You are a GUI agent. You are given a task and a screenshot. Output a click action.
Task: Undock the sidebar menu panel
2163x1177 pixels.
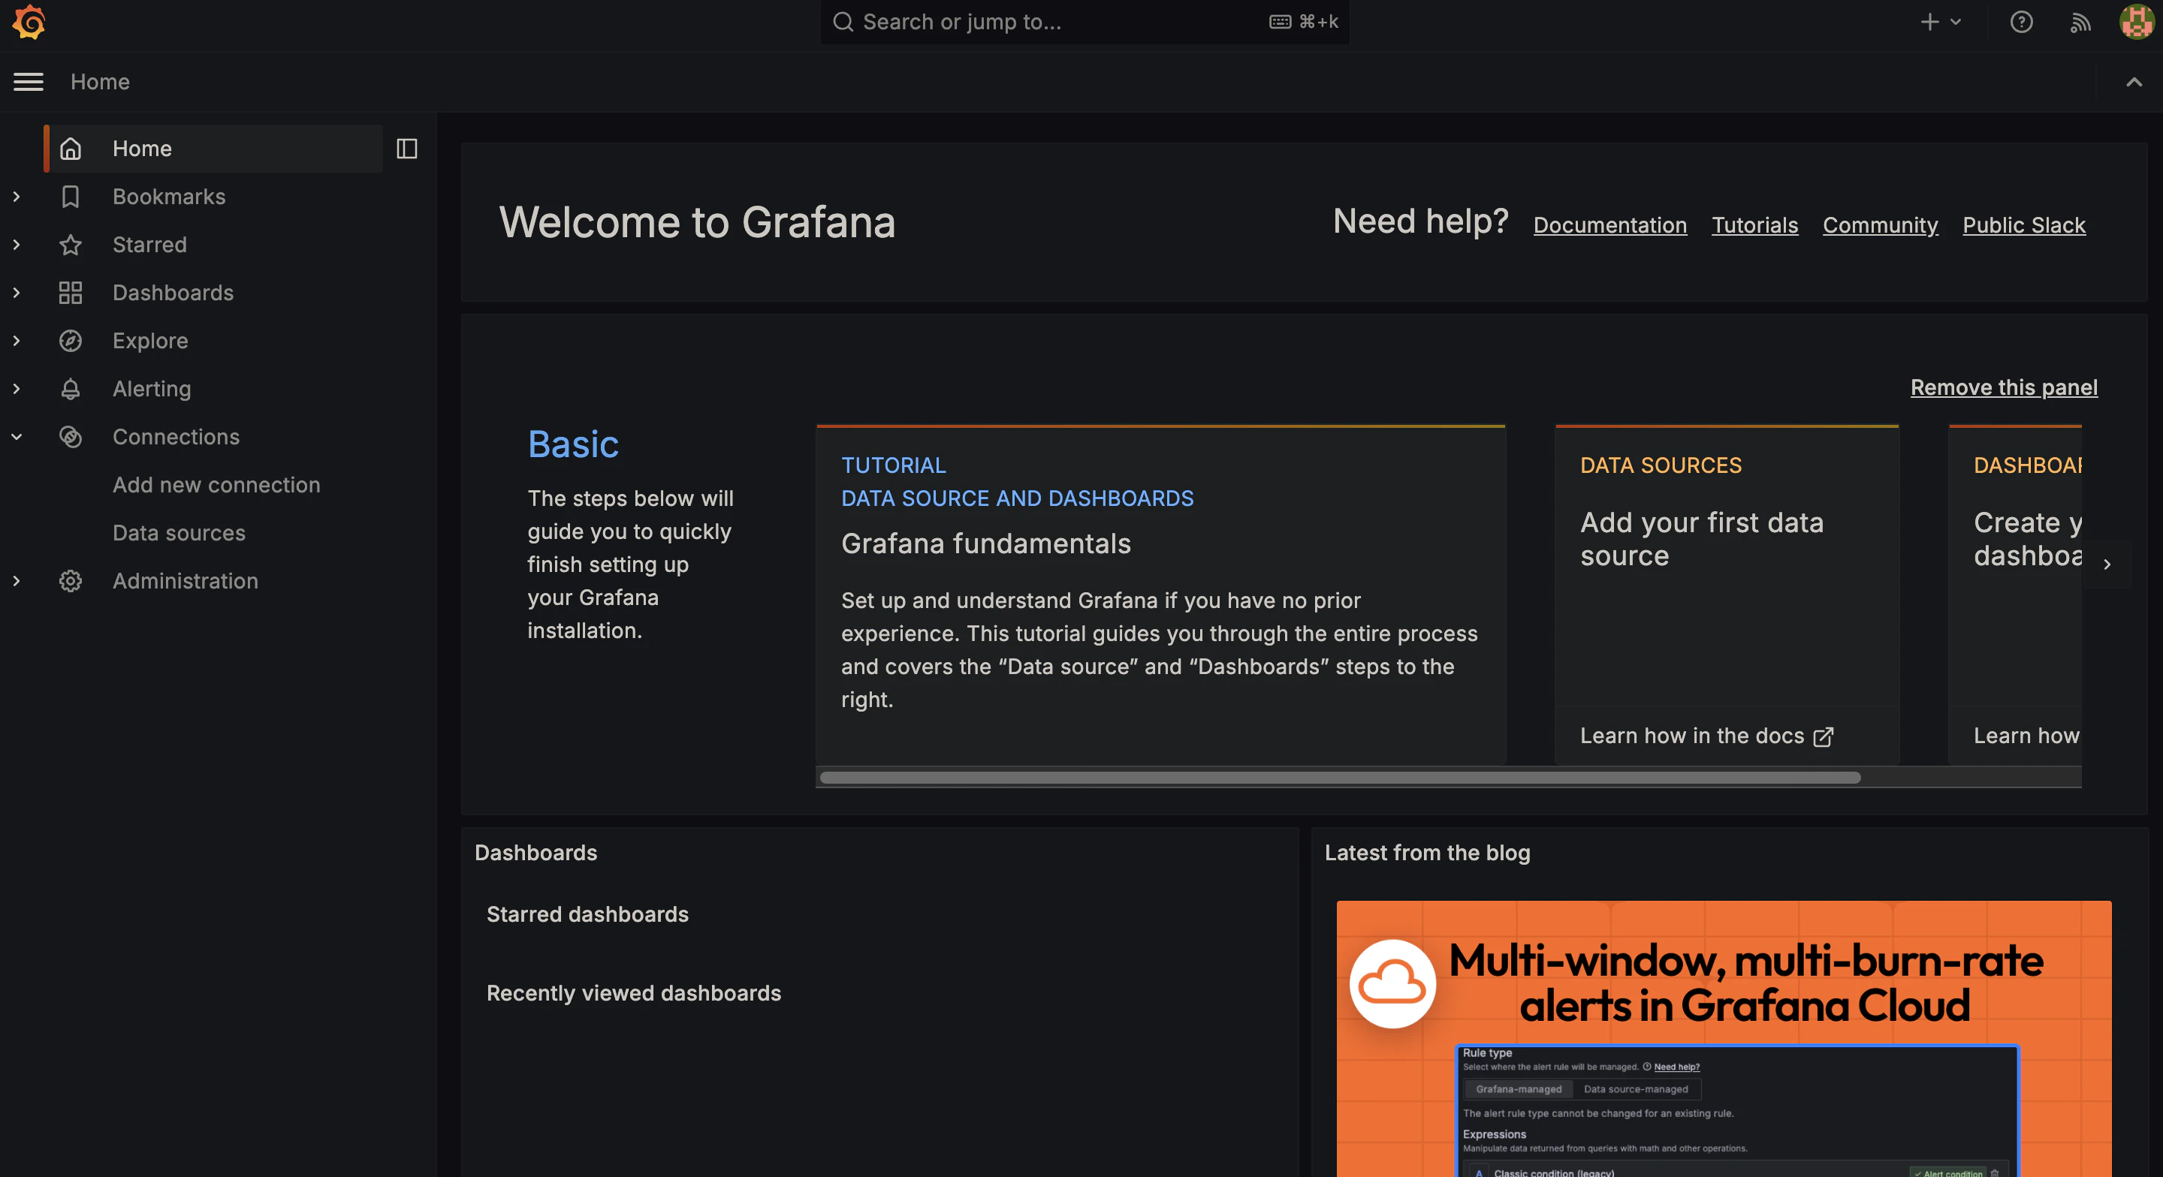click(x=406, y=149)
